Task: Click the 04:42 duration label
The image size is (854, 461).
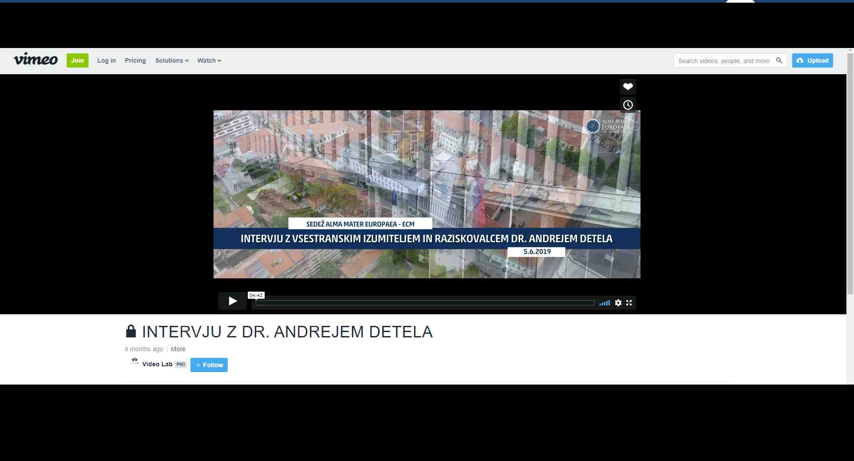Action: pyautogui.click(x=256, y=295)
